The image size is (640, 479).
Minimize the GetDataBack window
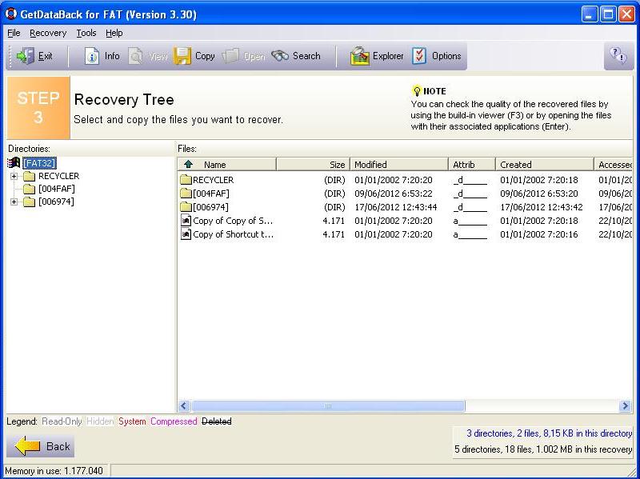click(589, 14)
